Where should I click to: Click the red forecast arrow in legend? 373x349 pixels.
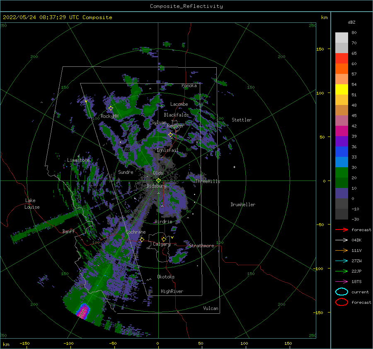pos(342,229)
